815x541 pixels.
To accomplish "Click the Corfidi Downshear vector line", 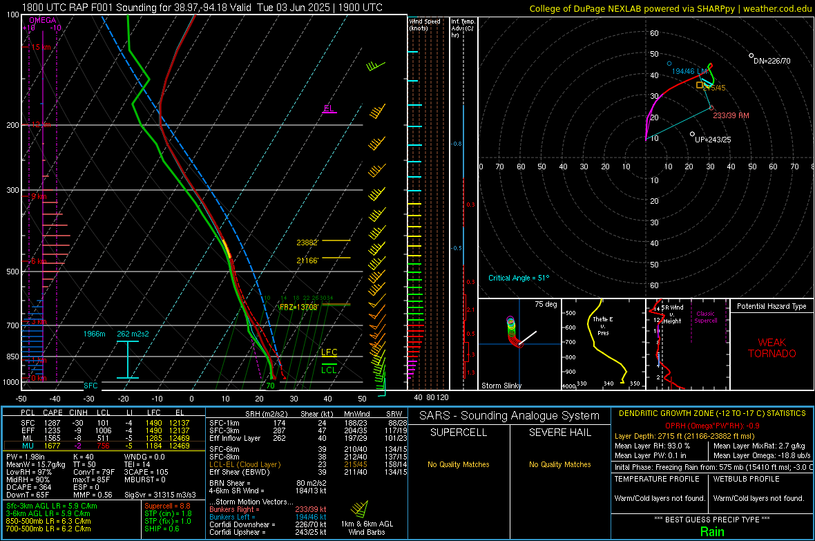I will [x=268, y=524].
